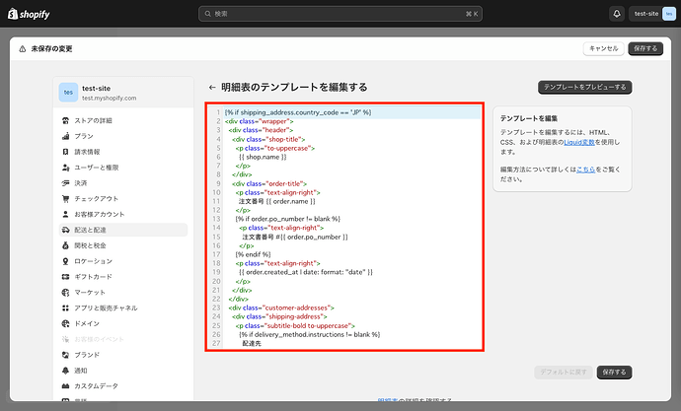Click the search field
The height and width of the screenshot is (411, 681).
point(340,14)
